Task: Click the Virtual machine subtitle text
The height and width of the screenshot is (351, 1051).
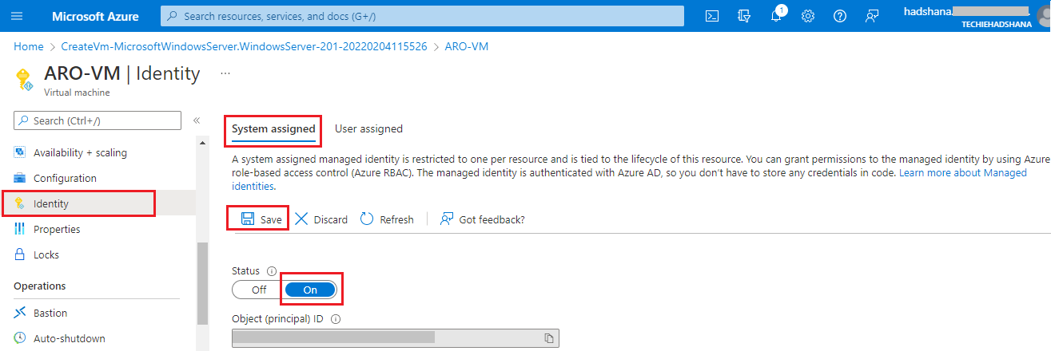Action: (77, 93)
